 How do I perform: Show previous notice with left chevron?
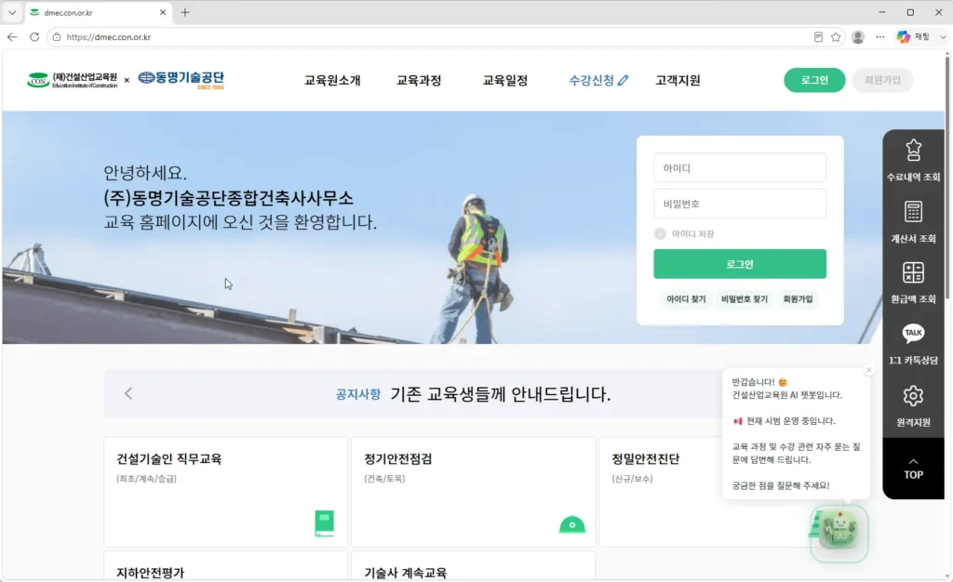point(128,393)
